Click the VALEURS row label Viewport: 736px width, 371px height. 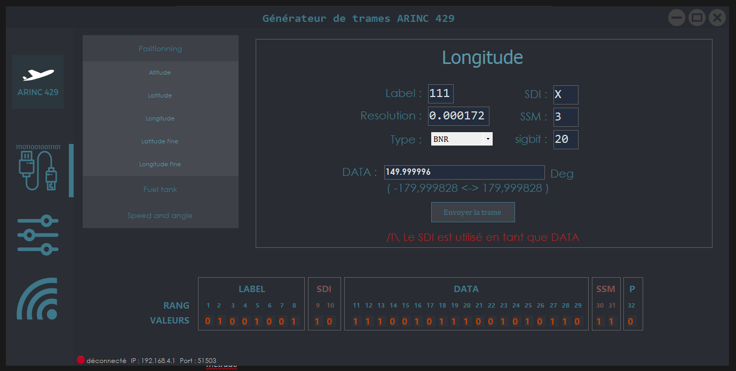pos(170,320)
